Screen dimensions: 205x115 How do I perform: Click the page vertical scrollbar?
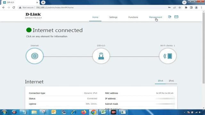point(204,48)
